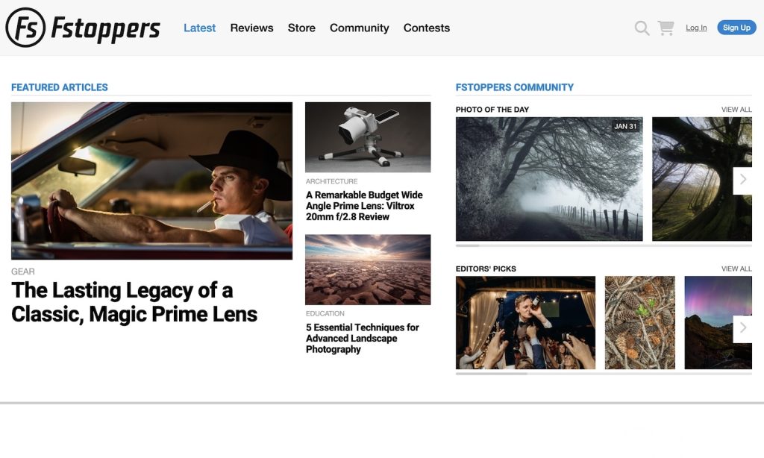Navigate to Contests page
Screen dimensions: 764x458
pyautogui.click(x=426, y=28)
